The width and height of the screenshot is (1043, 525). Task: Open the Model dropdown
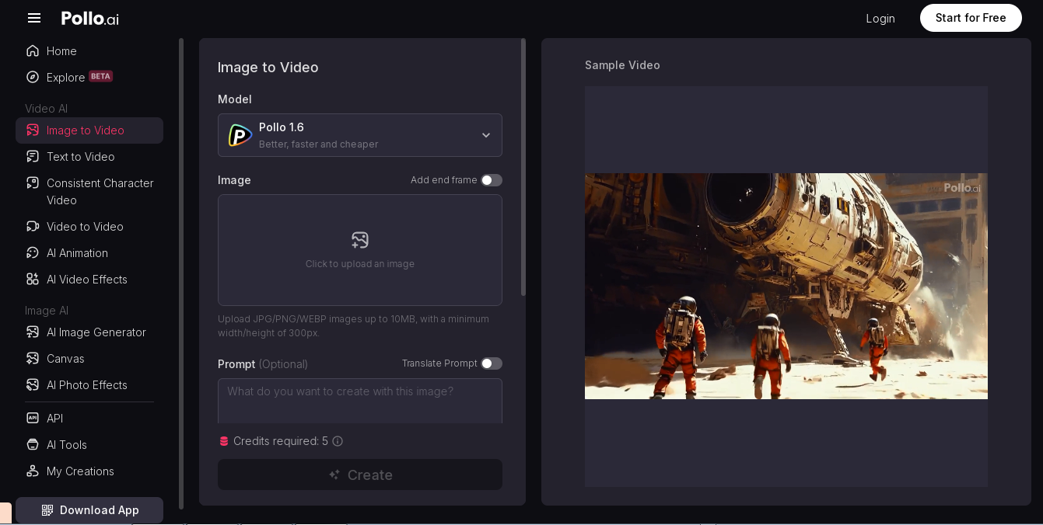pos(360,135)
